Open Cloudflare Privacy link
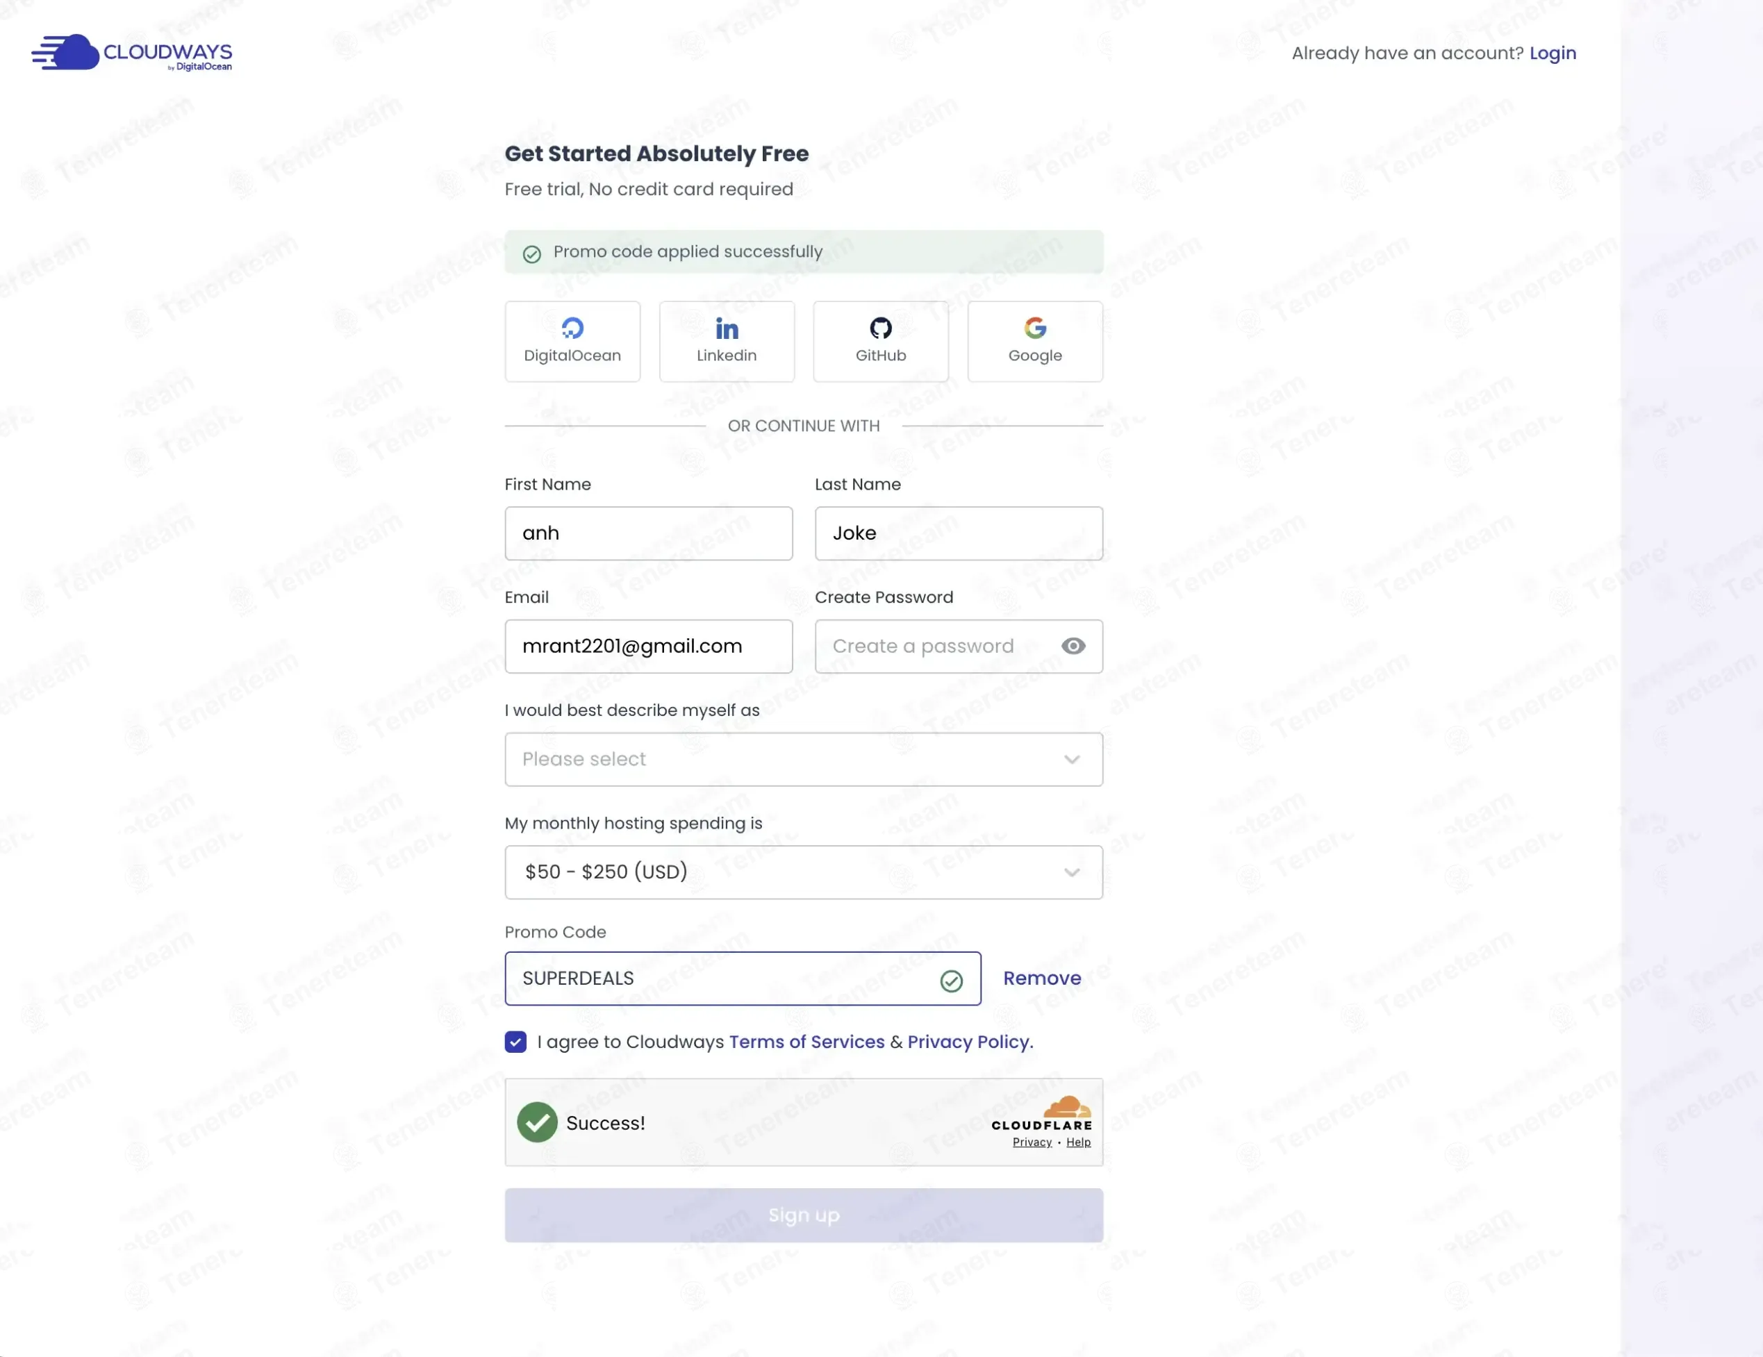The width and height of the screenshot is (1763, 1357). click(x=1032, y=1142)
